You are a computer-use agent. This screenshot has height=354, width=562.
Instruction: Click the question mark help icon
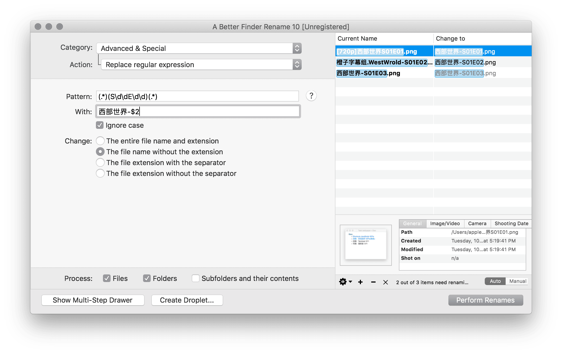coord(311,96)
